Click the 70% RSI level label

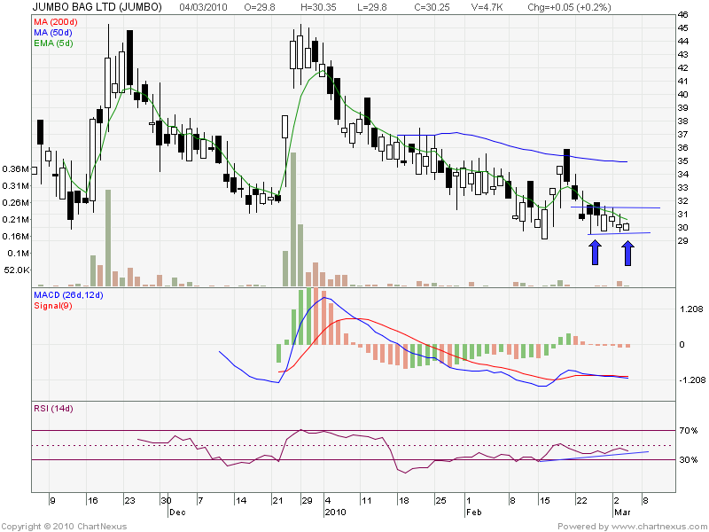click(689, 431)
